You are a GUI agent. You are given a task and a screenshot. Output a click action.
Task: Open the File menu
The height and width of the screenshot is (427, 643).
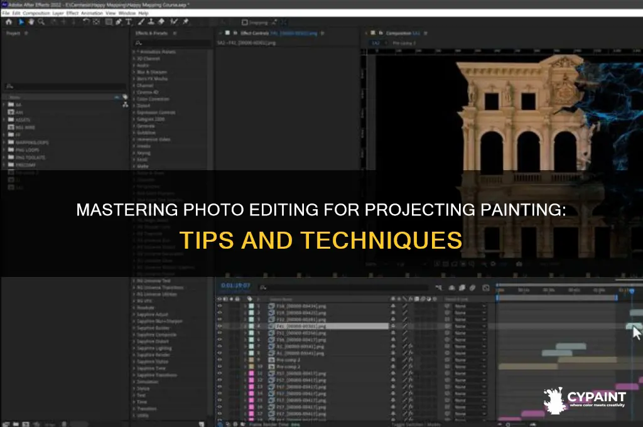point(6,13)
